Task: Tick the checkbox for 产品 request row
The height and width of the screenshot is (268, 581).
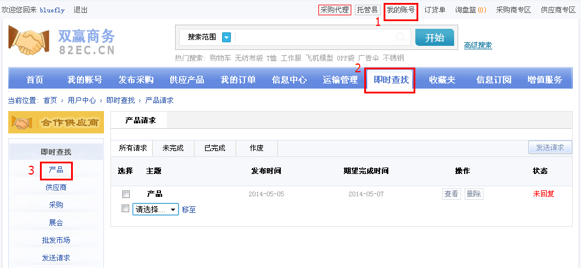Action: (126, 194)
